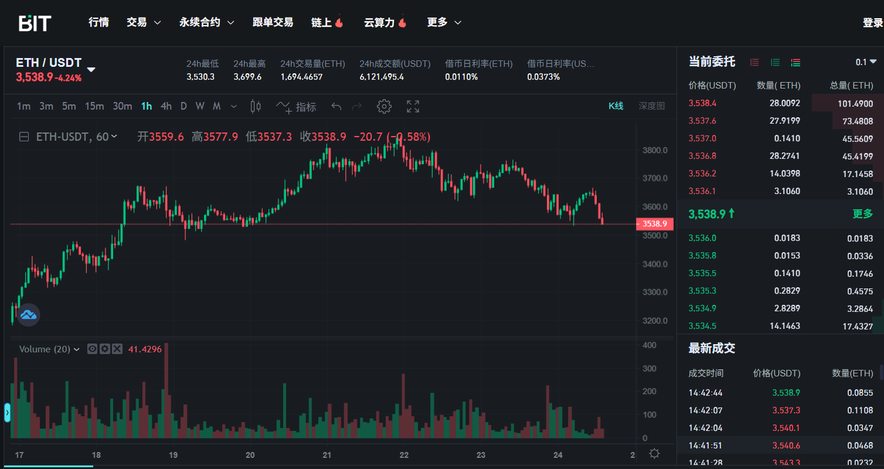Show buy orders only in the order book
884x469 pixels.
click(x=775, y=62)
